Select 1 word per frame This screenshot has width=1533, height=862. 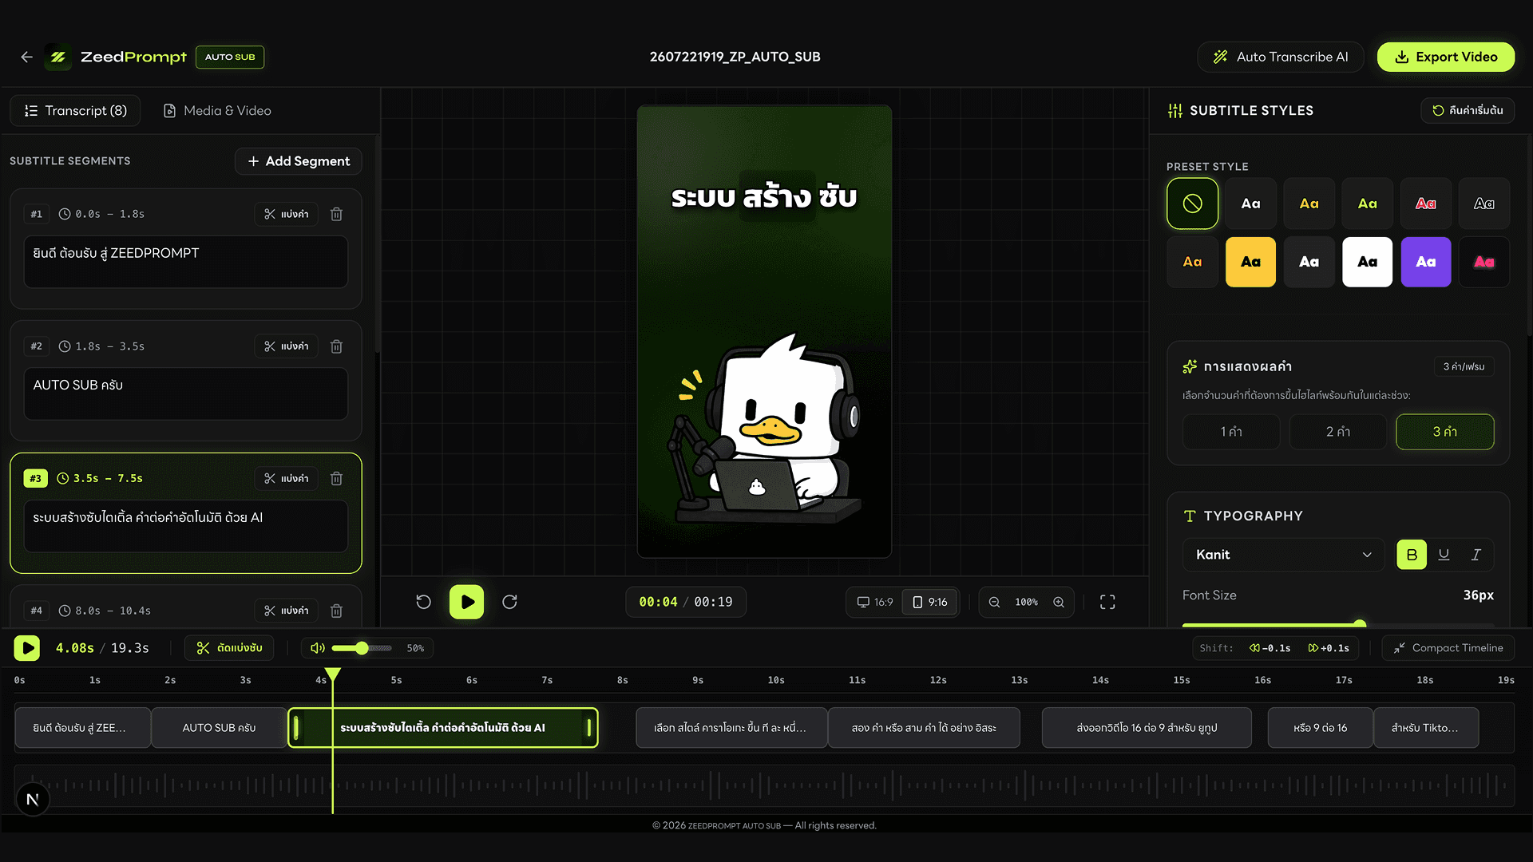pos(1231,432)
